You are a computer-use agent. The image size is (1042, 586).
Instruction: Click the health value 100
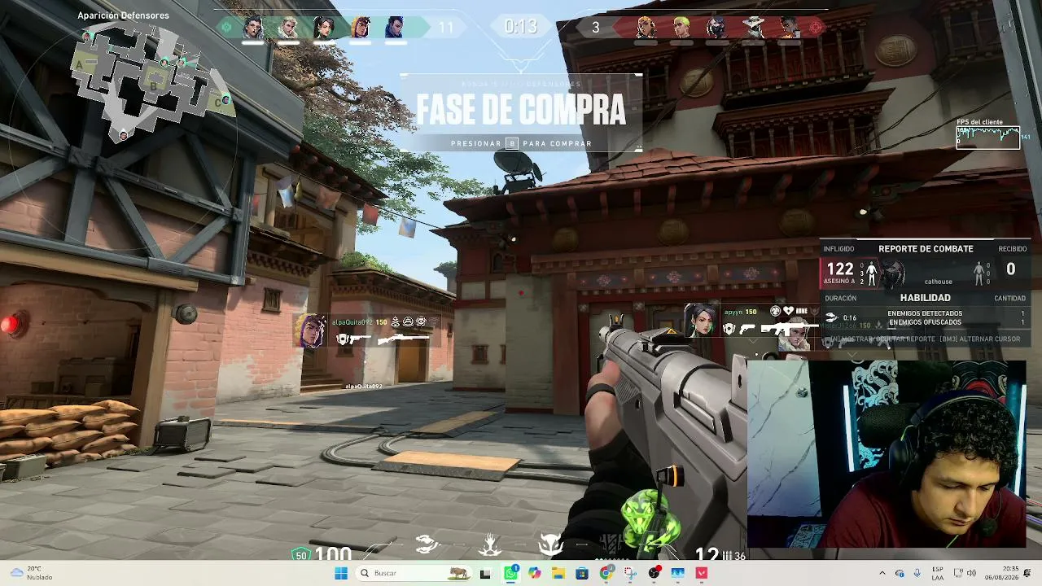(333, 554)
